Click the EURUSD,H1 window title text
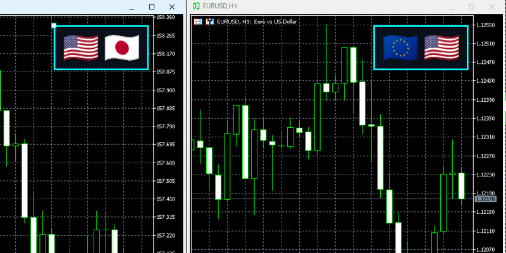Screen dimensions: 506x253 219,6
